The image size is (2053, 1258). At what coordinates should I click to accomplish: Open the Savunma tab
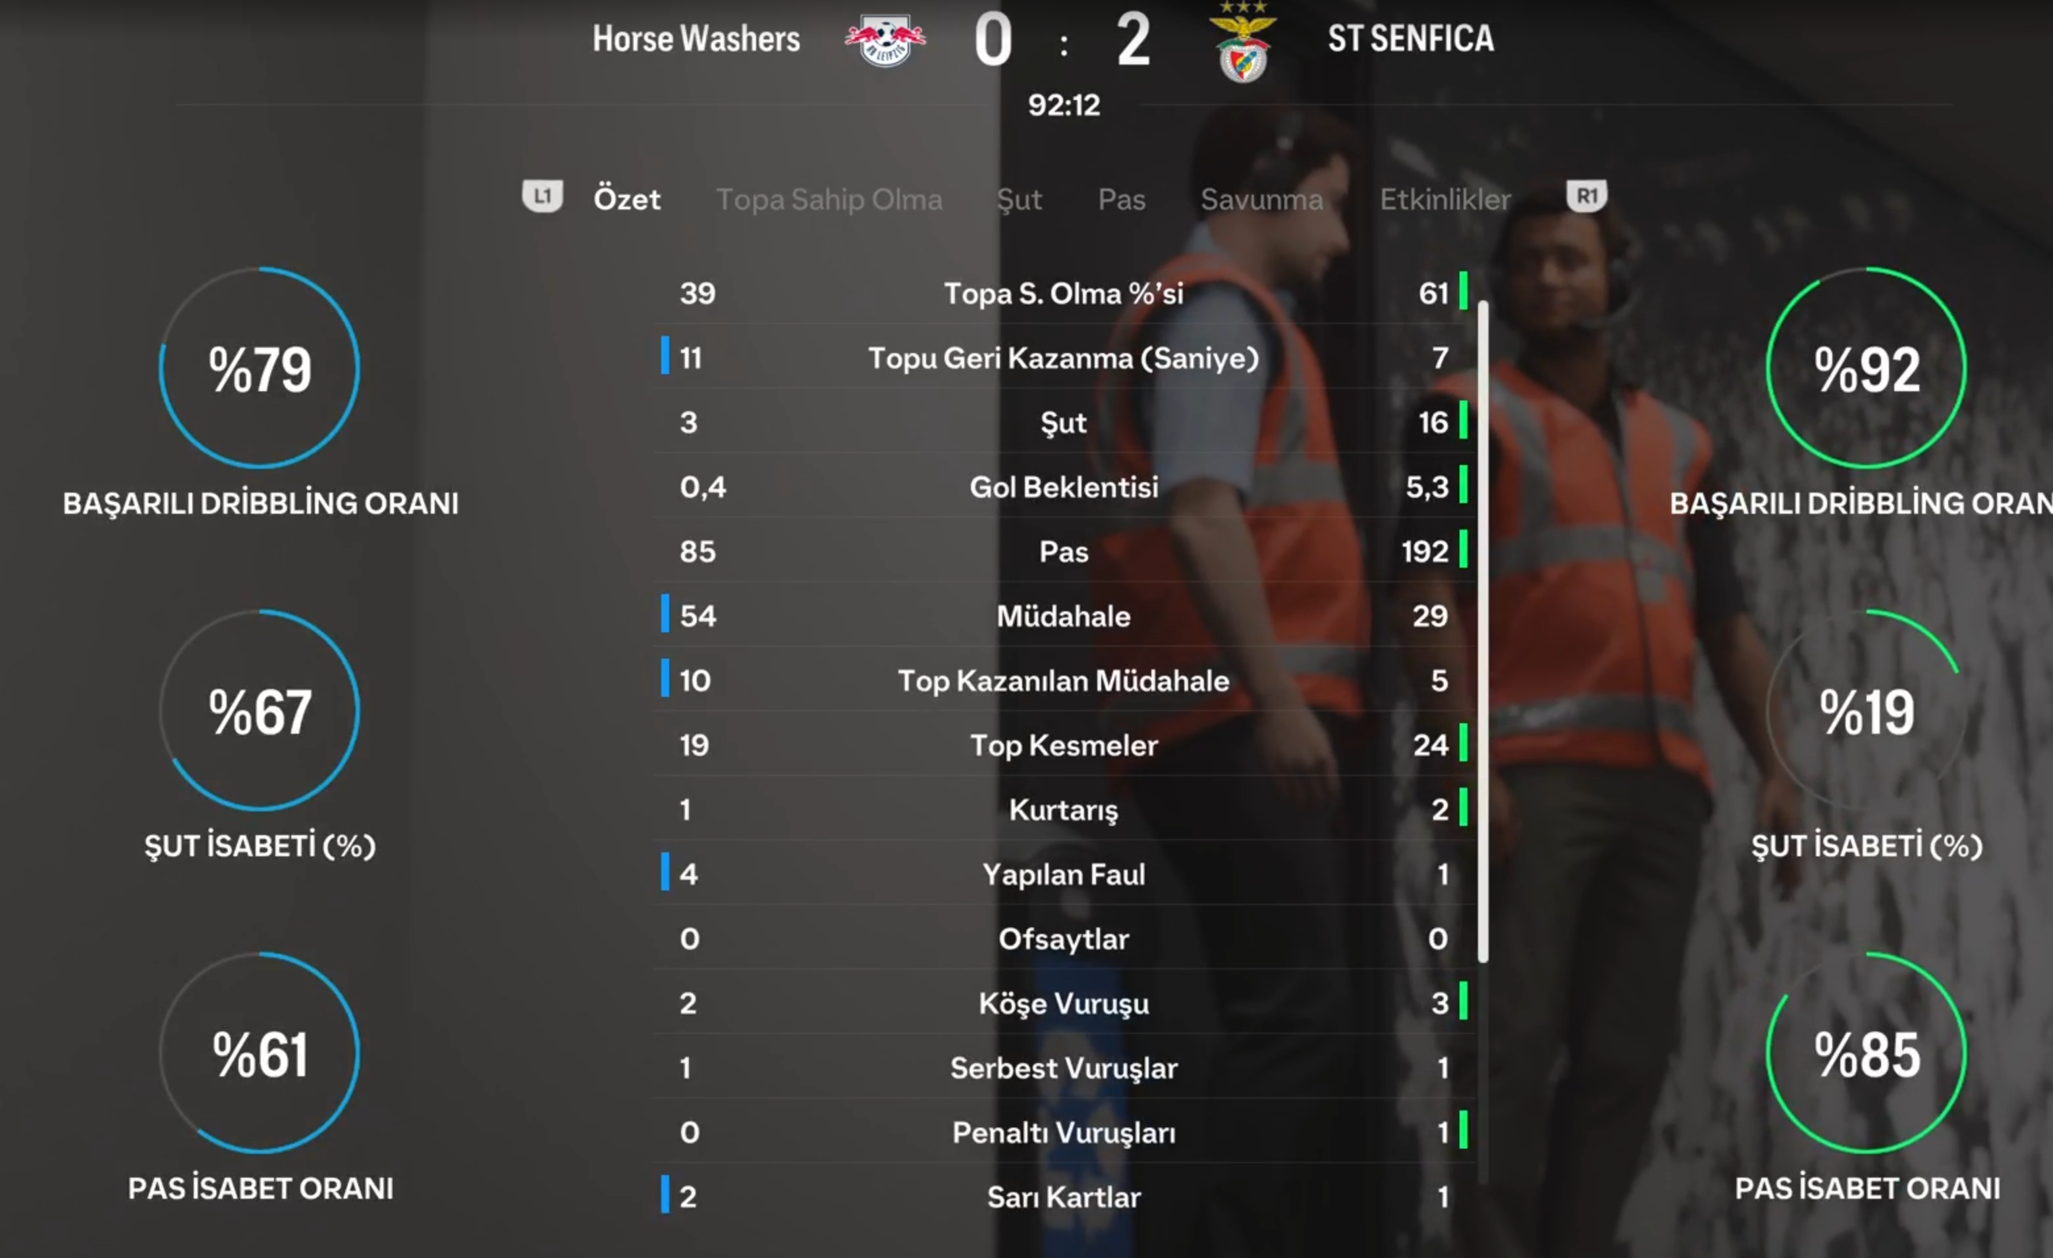point(1261,200)
